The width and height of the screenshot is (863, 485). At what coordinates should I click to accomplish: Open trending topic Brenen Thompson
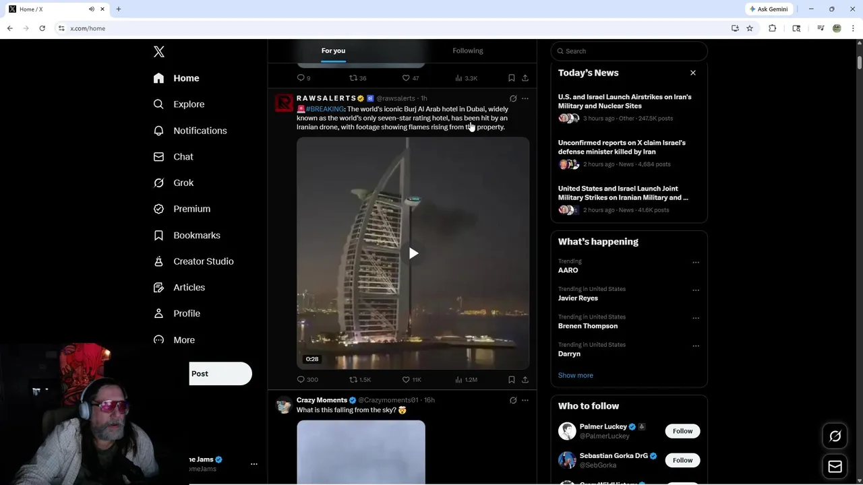(x=588, y=326)
